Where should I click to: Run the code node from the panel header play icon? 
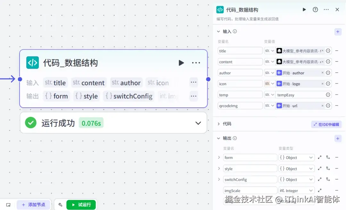coord(304,10)
